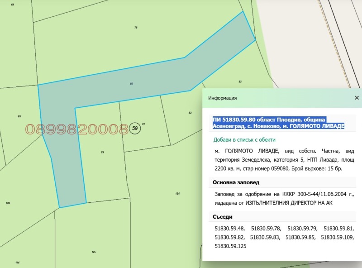Select parcel 49 on the map
The height and width of the screenshot is (268, 362).
[x=12, y=5]
